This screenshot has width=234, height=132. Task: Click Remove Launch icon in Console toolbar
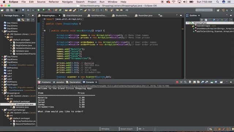tap(181, 82)
